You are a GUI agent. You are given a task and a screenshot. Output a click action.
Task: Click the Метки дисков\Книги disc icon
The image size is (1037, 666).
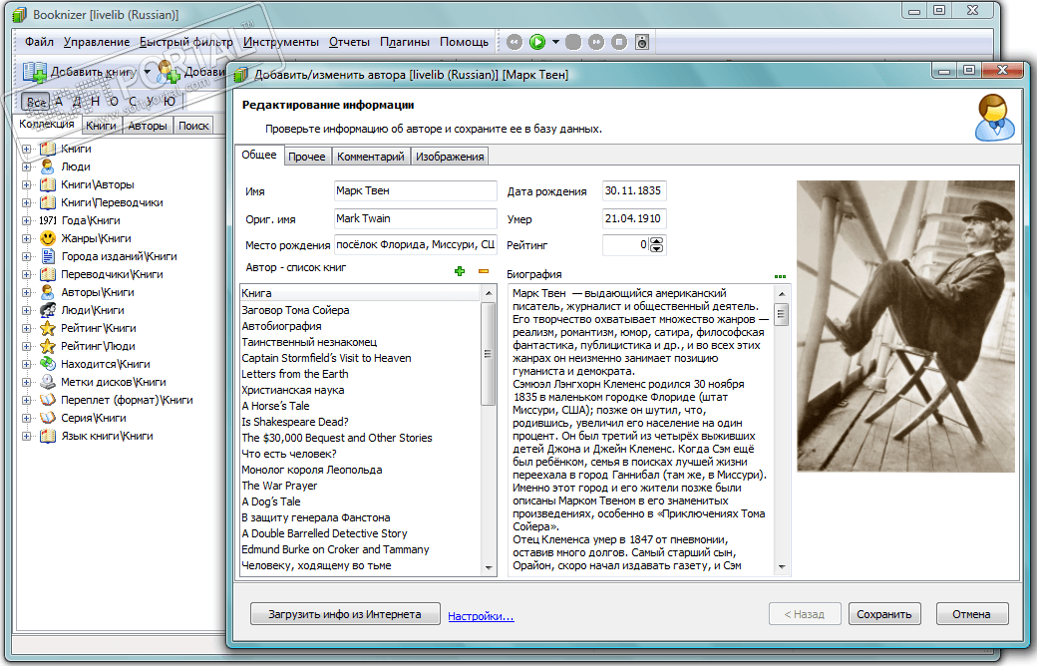[x=48, y=382]
